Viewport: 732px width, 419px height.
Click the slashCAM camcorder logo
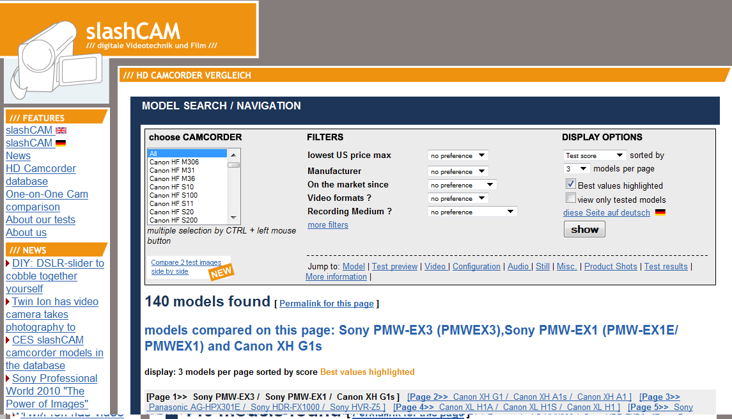click(56, 59)
